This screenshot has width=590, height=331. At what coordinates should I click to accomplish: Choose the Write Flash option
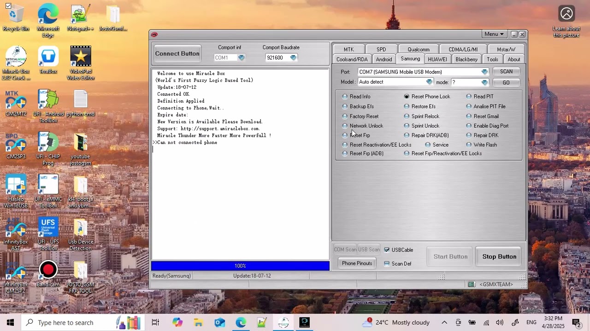(481, 145)
